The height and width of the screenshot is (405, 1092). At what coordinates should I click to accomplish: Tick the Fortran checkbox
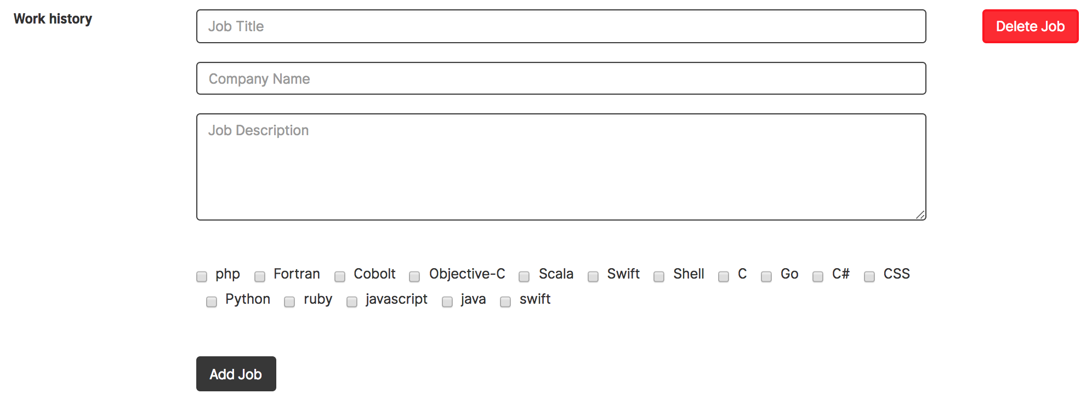click(x=260, y=276)
